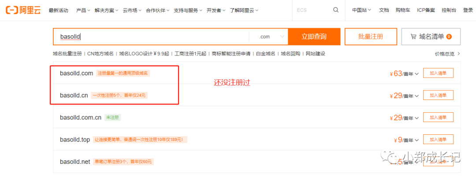Expand the 中国站 region selector

[x=361, y=10]
